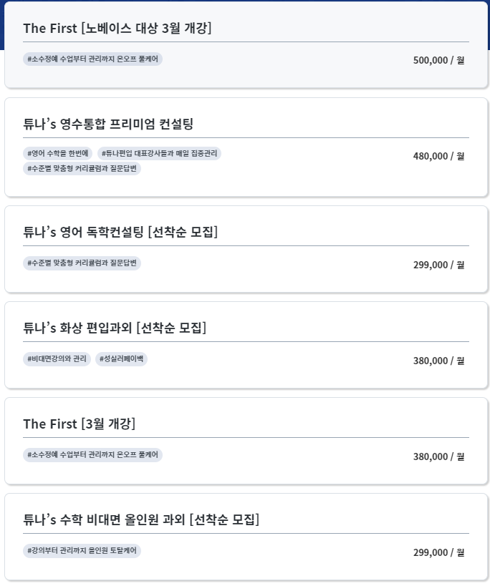
Task: Click the #강의부터 관리까지 올인원 토탈케어 tag
Action: point(82,550)
